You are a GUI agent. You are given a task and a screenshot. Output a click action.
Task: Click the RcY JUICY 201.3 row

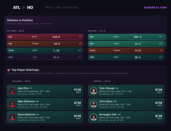pyautogui.click(x=126, y=37)
